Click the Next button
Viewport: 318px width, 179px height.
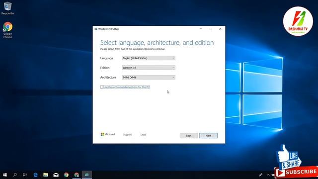pyautogui.click(x=208, y=136)
